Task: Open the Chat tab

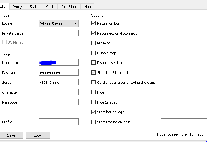Action: [50, 7]
